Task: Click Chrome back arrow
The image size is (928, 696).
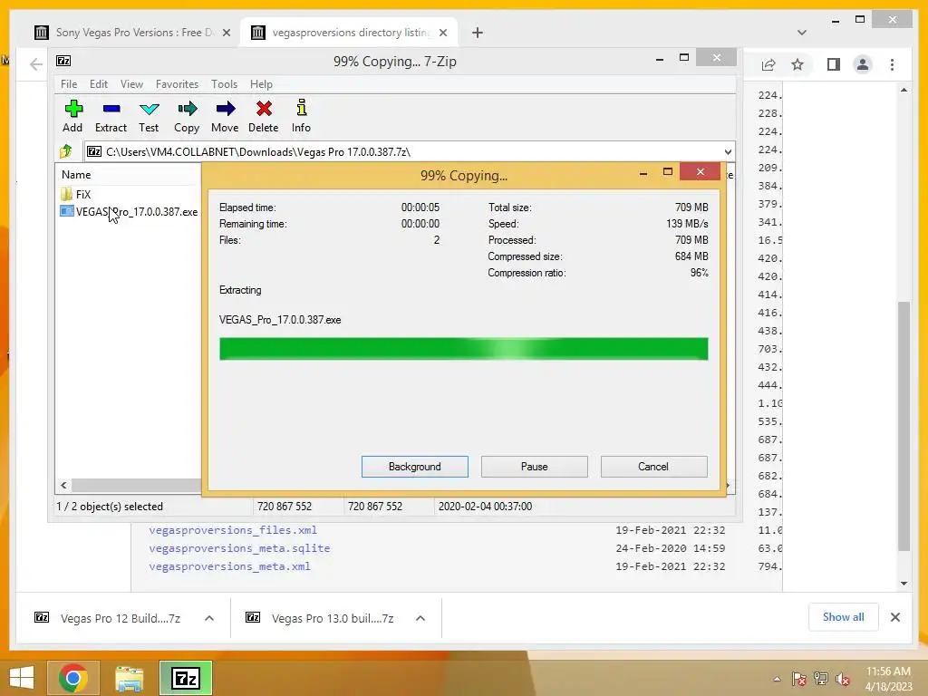Action: [36, 64]
